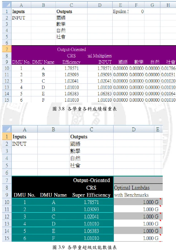Select column G header in the multipliers sheet
176x250 pixels.
pyautogui.click(x=152, y=5)
